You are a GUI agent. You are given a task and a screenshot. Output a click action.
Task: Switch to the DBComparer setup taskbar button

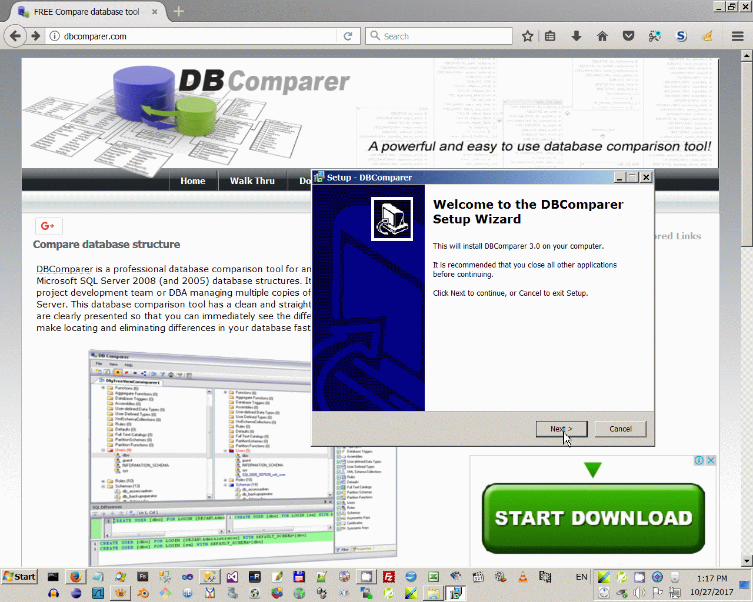tap(456, 593)
